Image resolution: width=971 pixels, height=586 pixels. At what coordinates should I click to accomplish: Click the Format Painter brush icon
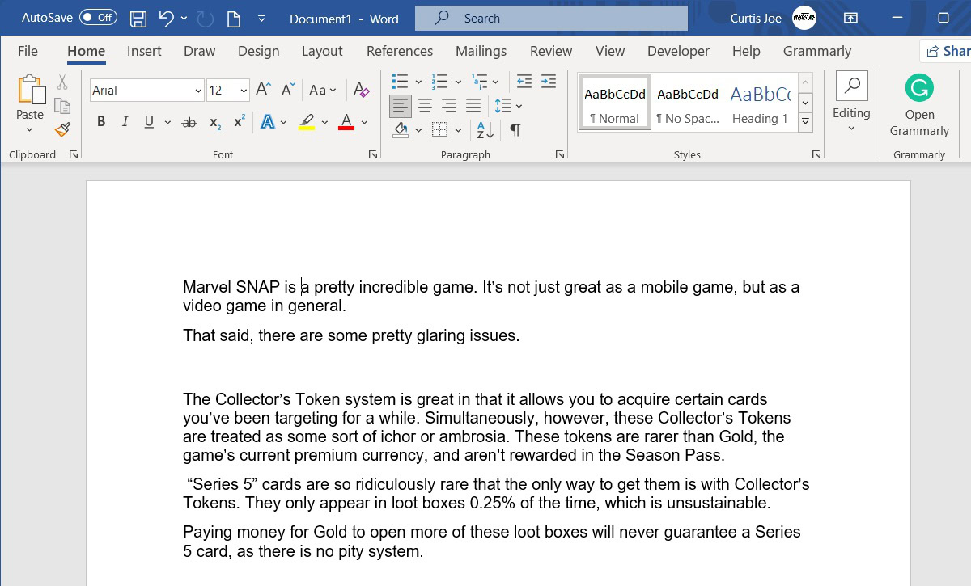point(62,129)
